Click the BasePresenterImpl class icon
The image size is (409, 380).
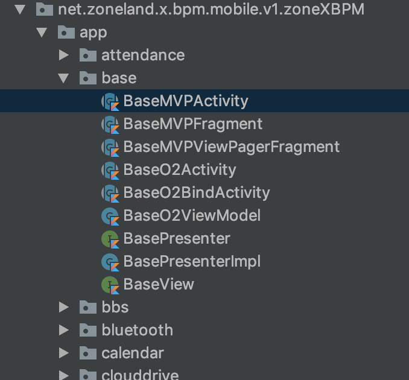tap(110, 262)
